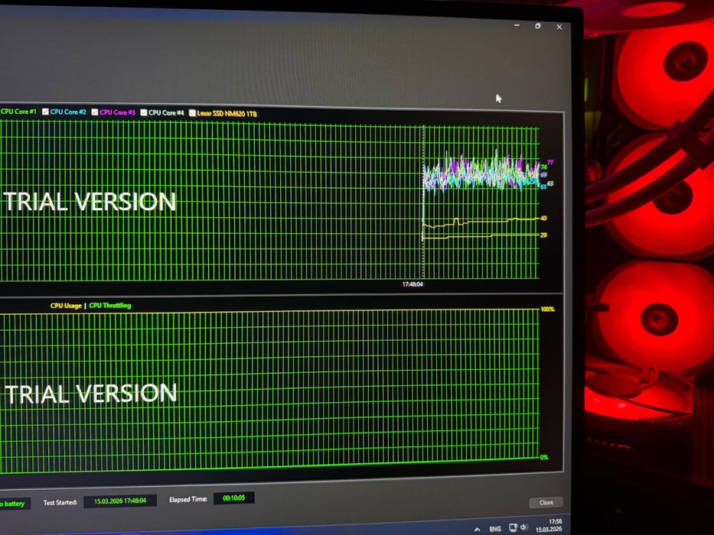Minimize the stability test window

coord(517,25)
